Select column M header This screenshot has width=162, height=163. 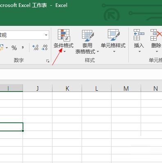pyautogui.click(x=126, y=88)
